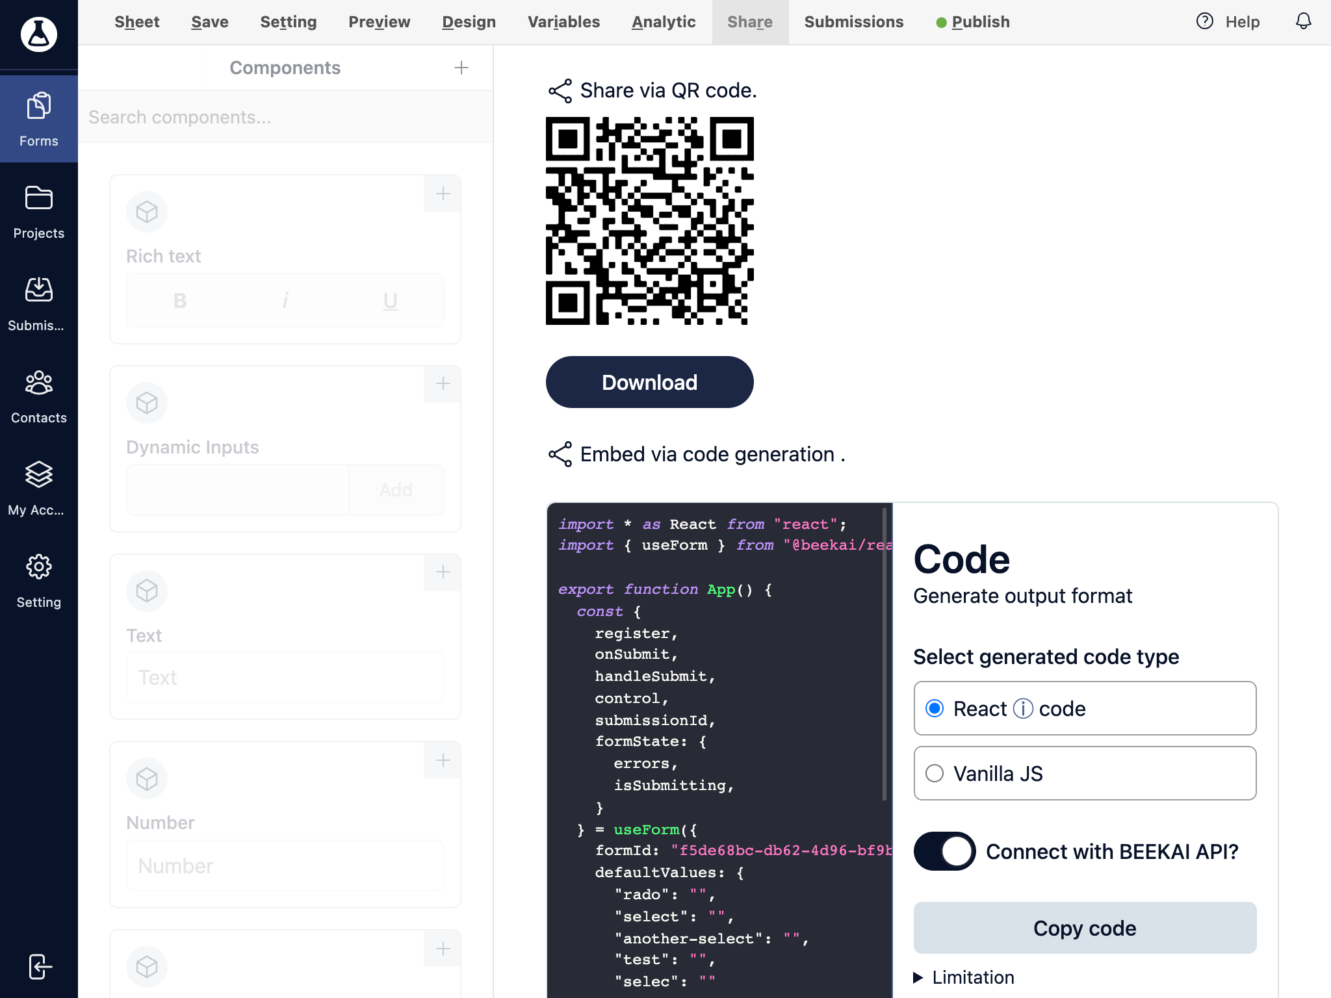Open the Setting tab in top bar
The image size is (1331, 998).
[x=289, y=22]
